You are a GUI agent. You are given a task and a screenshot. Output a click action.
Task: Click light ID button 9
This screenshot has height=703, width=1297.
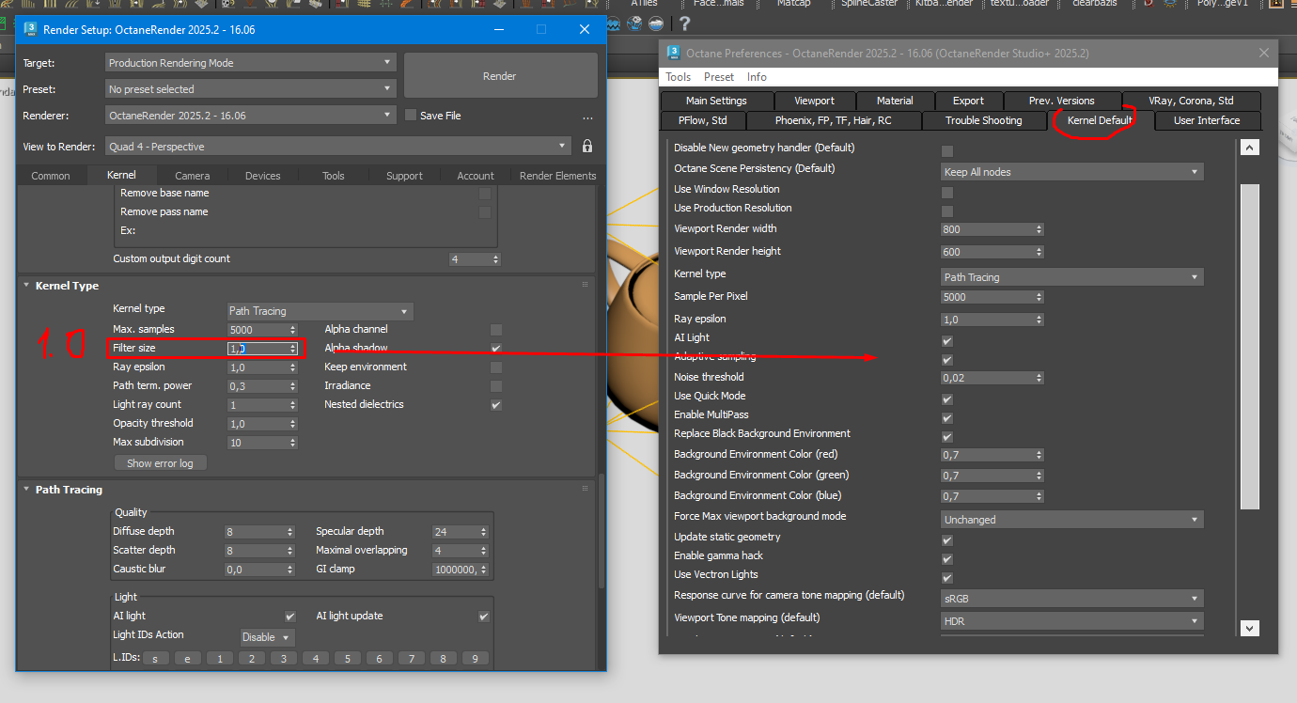pos(475,659)
